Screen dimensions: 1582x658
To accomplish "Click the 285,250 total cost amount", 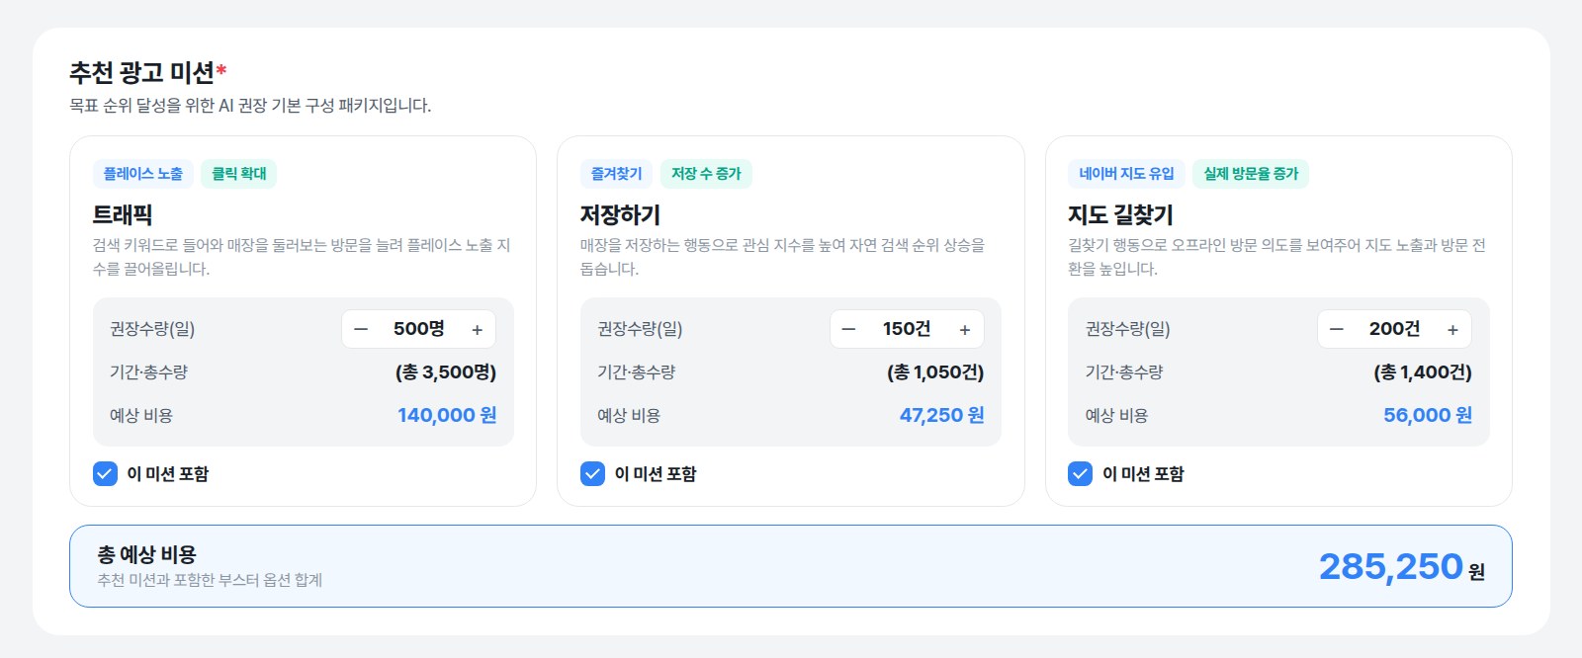I will (1390, 566).
